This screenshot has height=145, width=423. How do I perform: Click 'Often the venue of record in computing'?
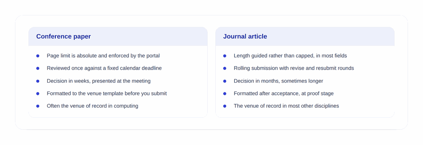(93, 106)
